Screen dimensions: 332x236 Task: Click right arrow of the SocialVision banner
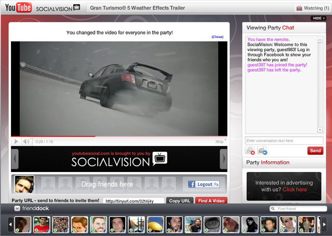(223, 159)
